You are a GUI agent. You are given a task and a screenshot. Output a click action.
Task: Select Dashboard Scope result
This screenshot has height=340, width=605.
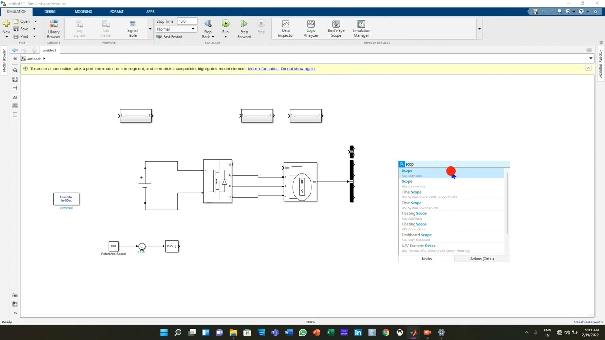coord(452,237)
